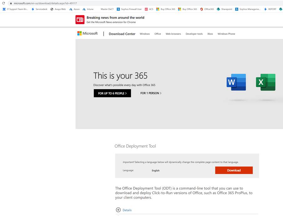Viewport: 283px width, 216px height.
Task: Open the Office365 bookmark
Action: (x=208, y=9)
